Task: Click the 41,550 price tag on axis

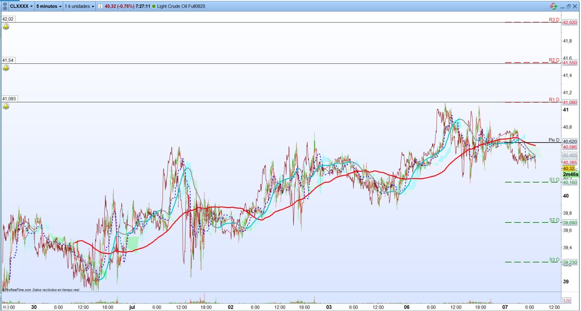Action: [x=570, y=63]
